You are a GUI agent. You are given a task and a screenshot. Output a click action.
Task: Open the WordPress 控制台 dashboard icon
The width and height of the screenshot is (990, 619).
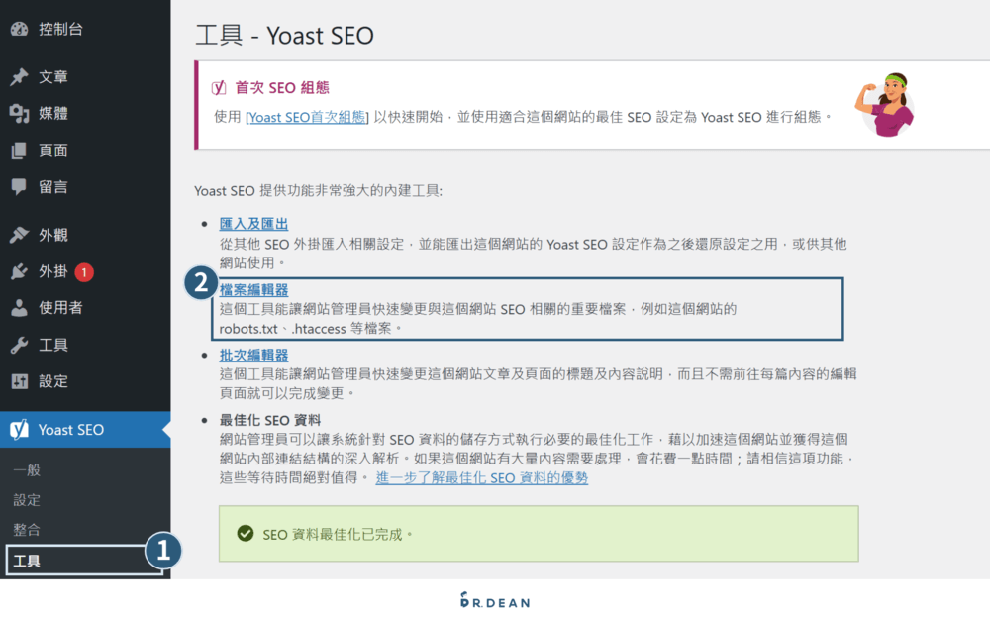21,29
